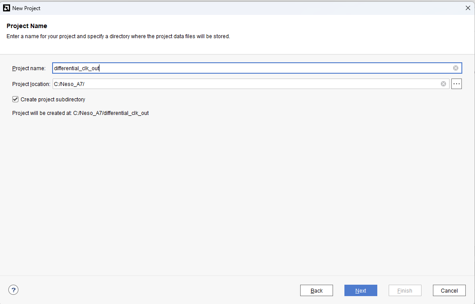Open help with the question mark icon
Image resolution: width=475 pixels, height=304 pixels.
(x=13, y=290)
